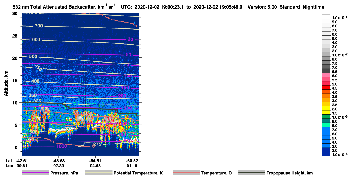Click the dark line sample beside 'Tropopause Height'
Viewport: 350px width, 179px height.
(252, 173)
